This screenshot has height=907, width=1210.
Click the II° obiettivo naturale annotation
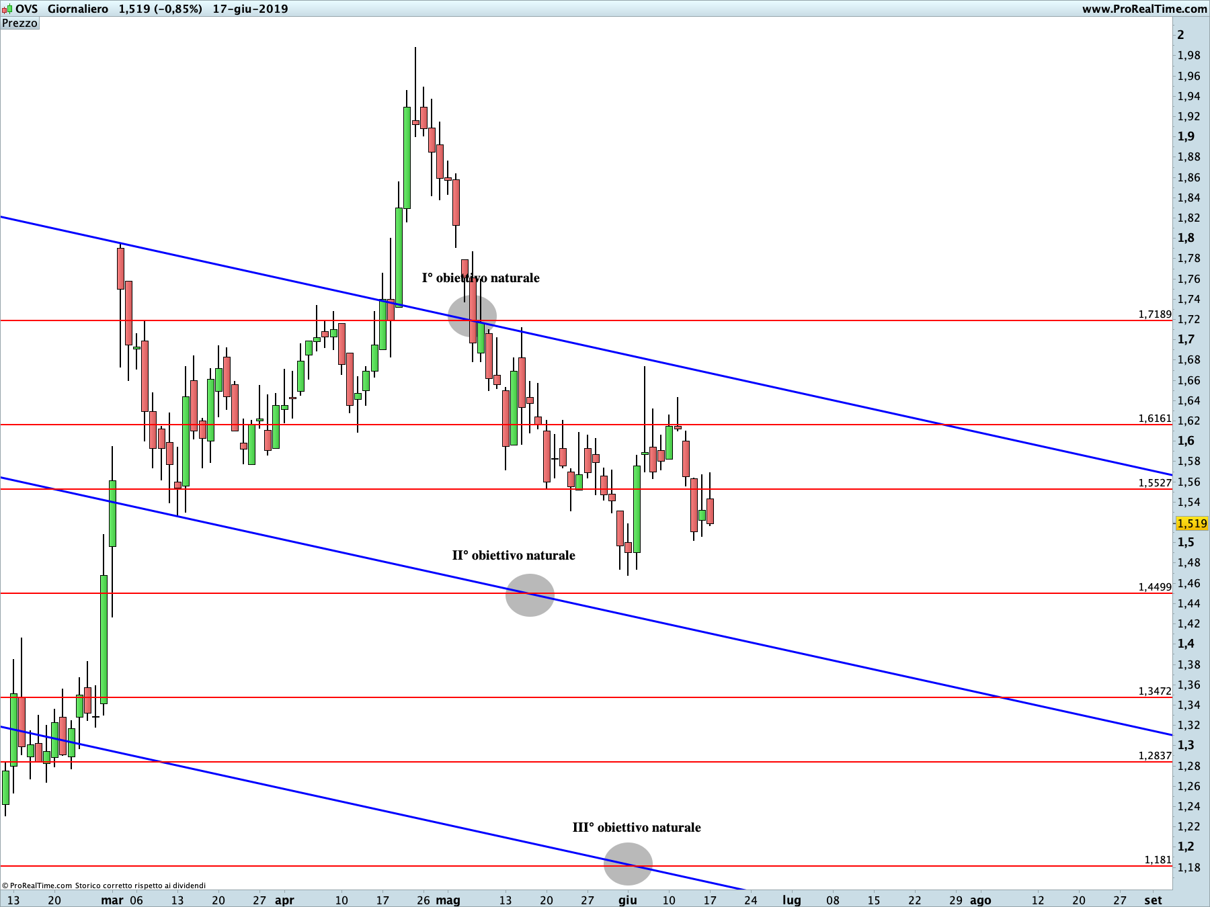pos(514,556)
